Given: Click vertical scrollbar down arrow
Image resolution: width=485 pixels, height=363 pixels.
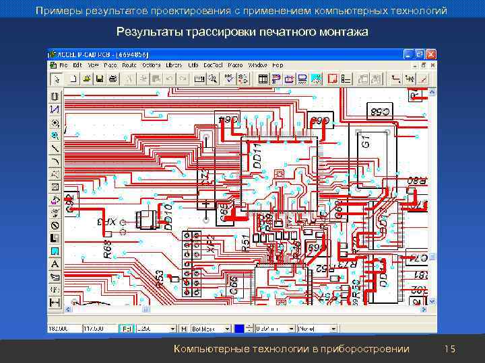Looking at the screenshot, I should 432,301.
